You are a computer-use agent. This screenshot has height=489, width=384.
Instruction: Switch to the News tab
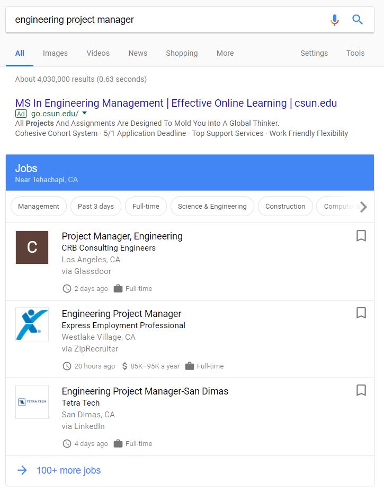(138, 53)
